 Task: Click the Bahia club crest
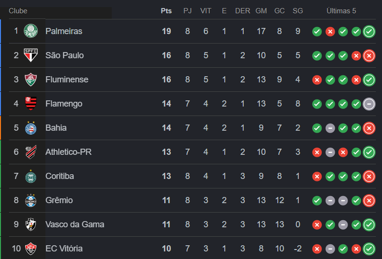[x=31, y=128]
